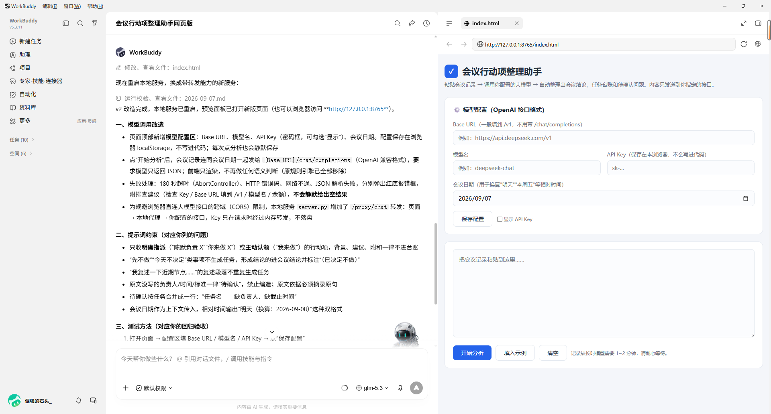Share the conversation via arrow icon
This screenshot has height=414, width=771.
[412, 23]
